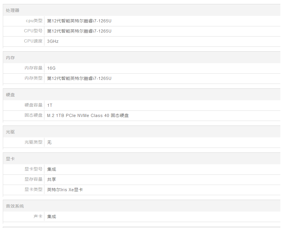Click the 音效系统 section header
286x228 pixels.
(15, 206)
